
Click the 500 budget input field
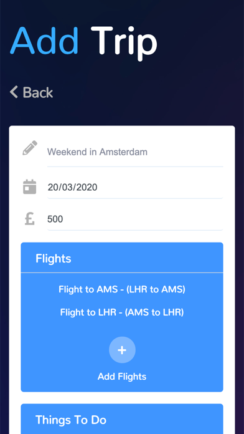pos(135,219)
